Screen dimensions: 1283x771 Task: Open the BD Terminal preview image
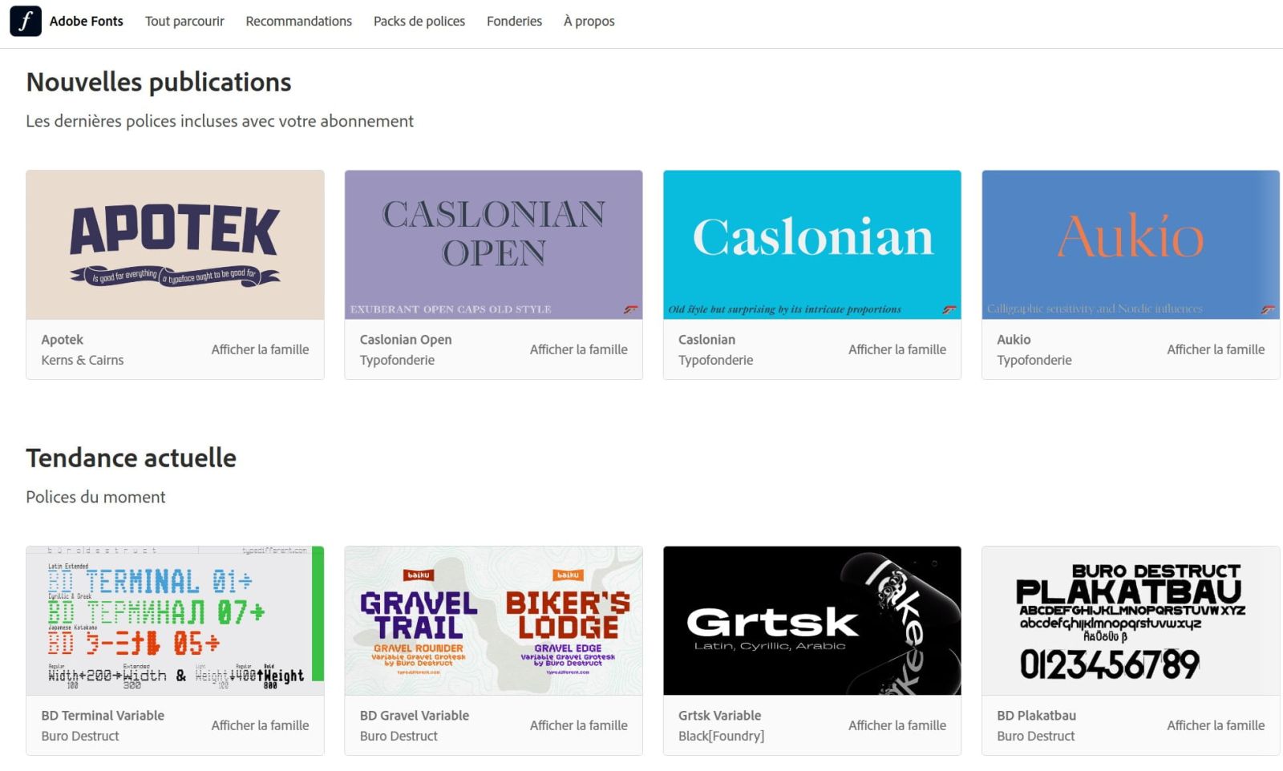coord(175,620)
